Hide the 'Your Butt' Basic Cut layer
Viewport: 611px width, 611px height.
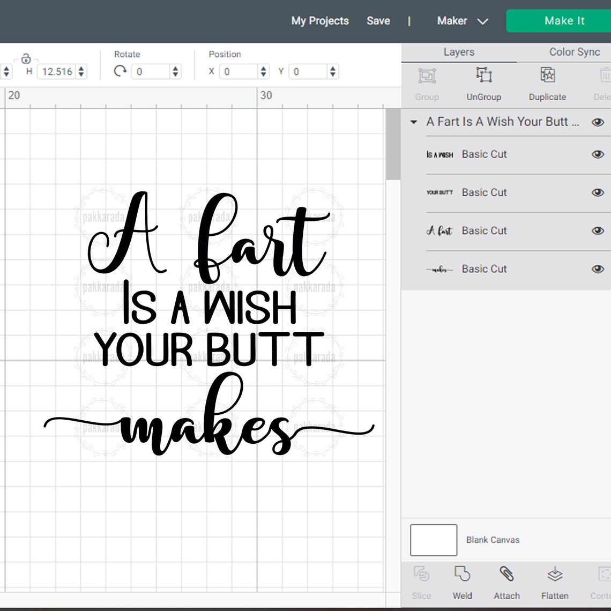[597, 192]
